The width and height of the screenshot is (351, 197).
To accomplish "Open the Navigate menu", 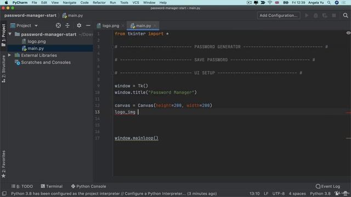I will point(70,3).
